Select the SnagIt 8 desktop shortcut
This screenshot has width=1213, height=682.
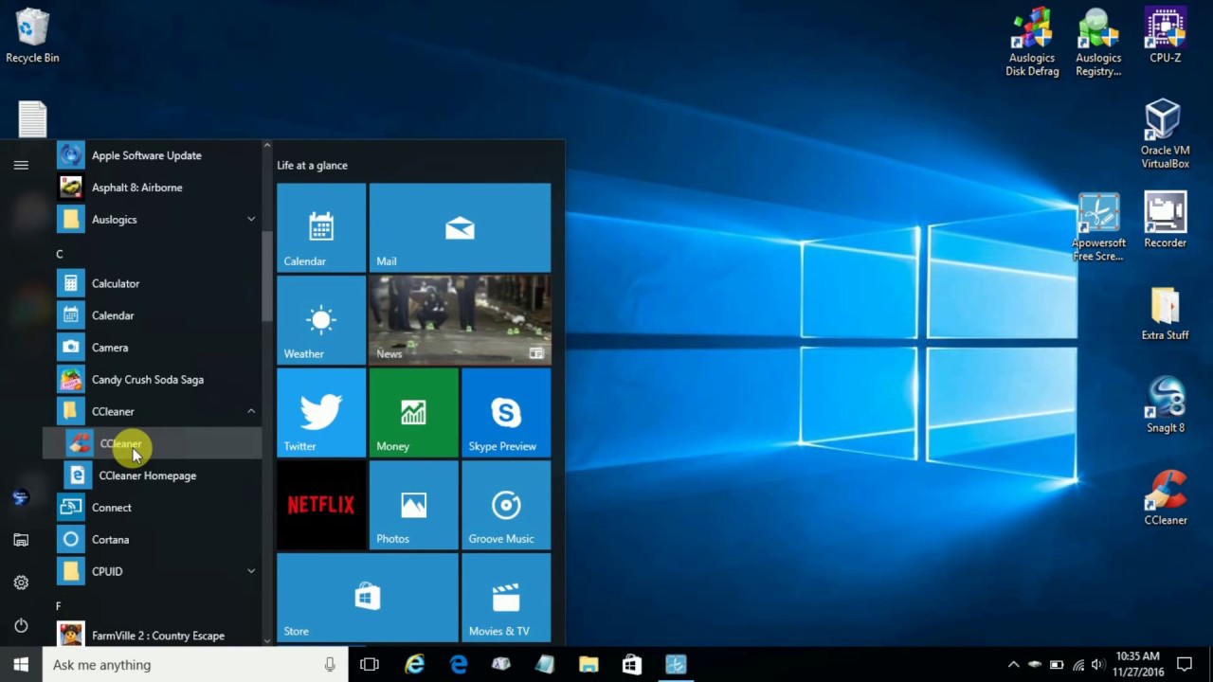[1165, 405]
